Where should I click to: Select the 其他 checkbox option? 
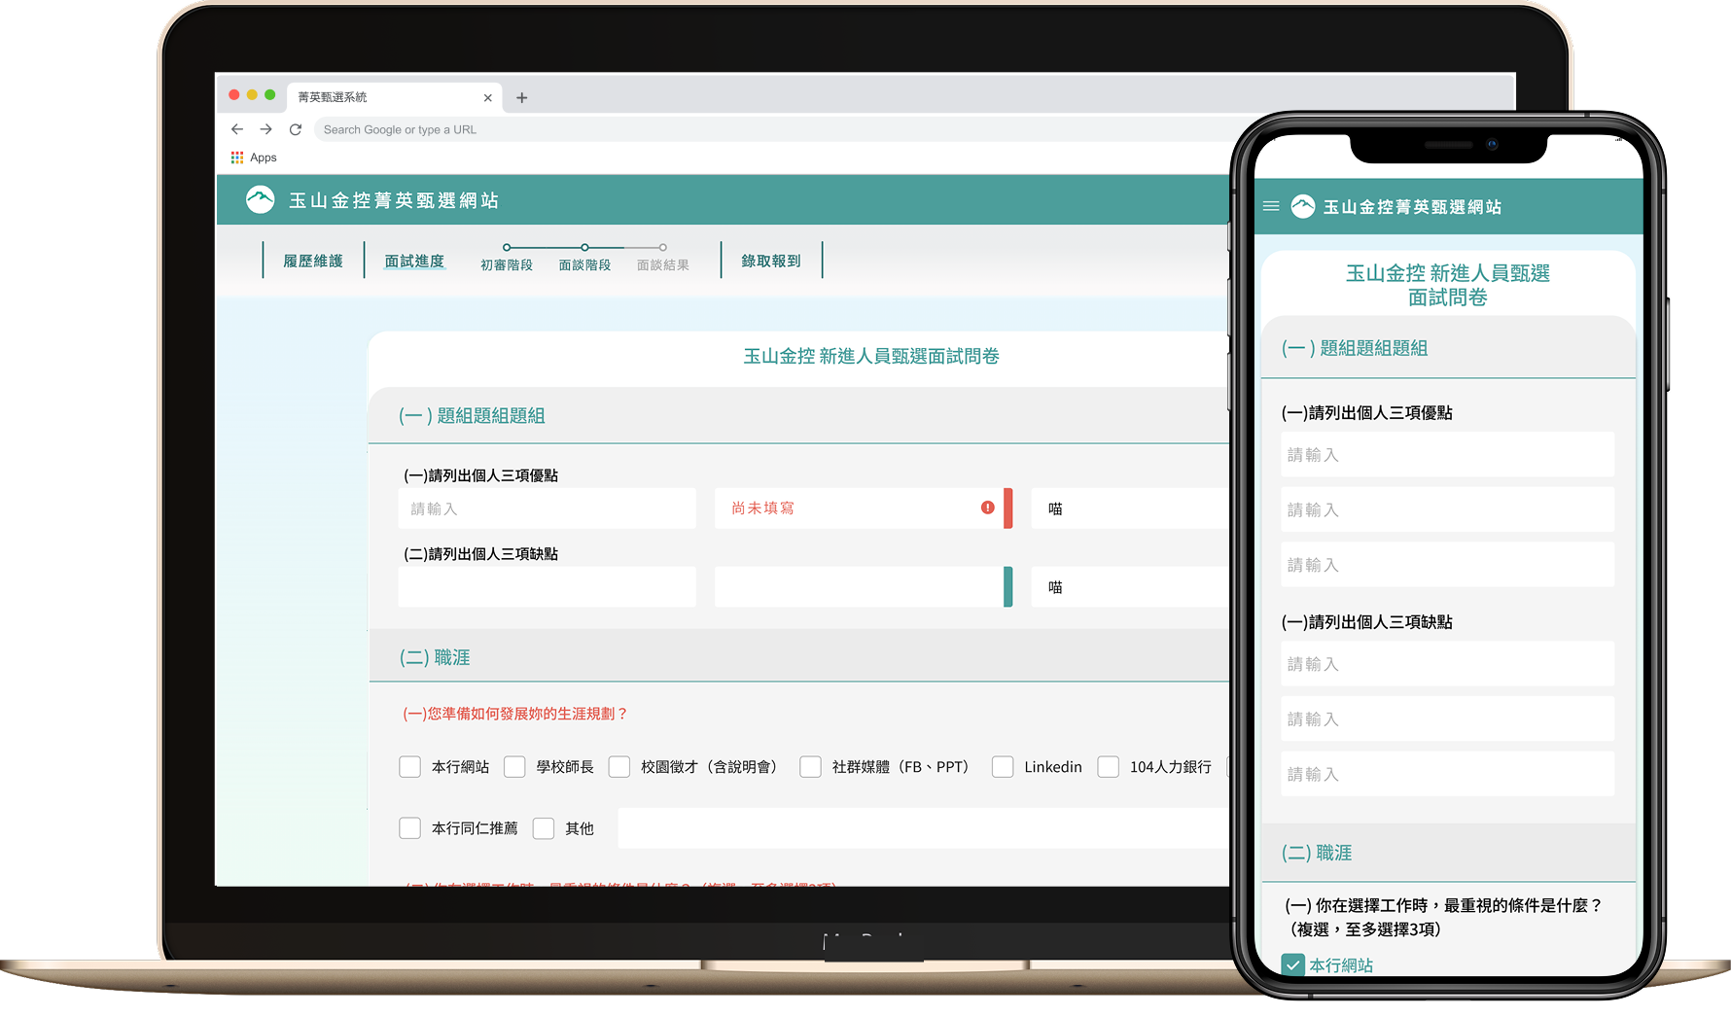[544, 828]
